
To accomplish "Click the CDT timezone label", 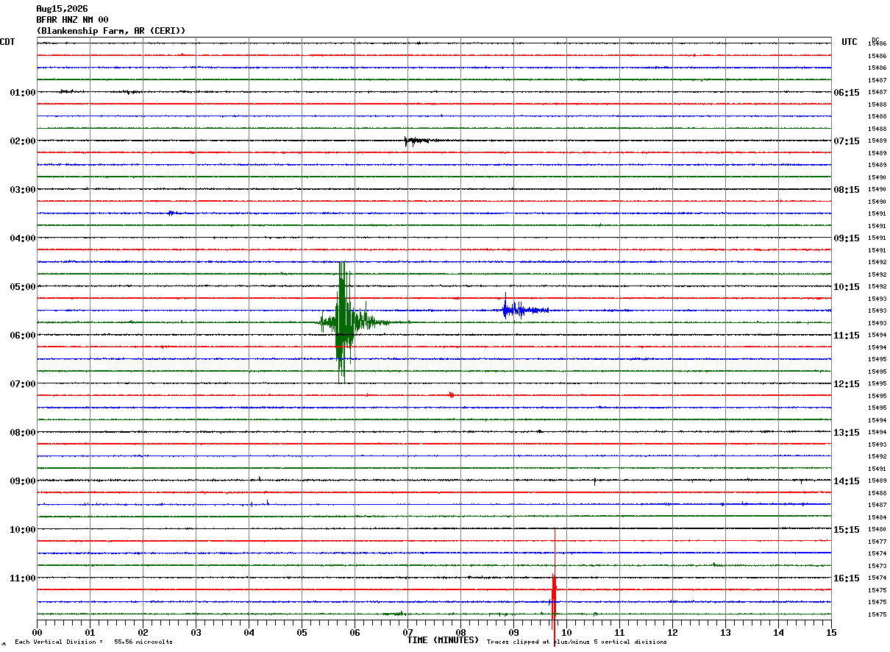I will 7,42.
